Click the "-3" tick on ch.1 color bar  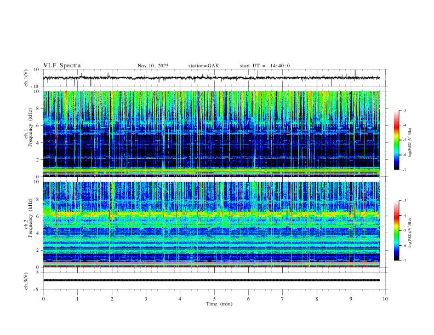point(404,110)
